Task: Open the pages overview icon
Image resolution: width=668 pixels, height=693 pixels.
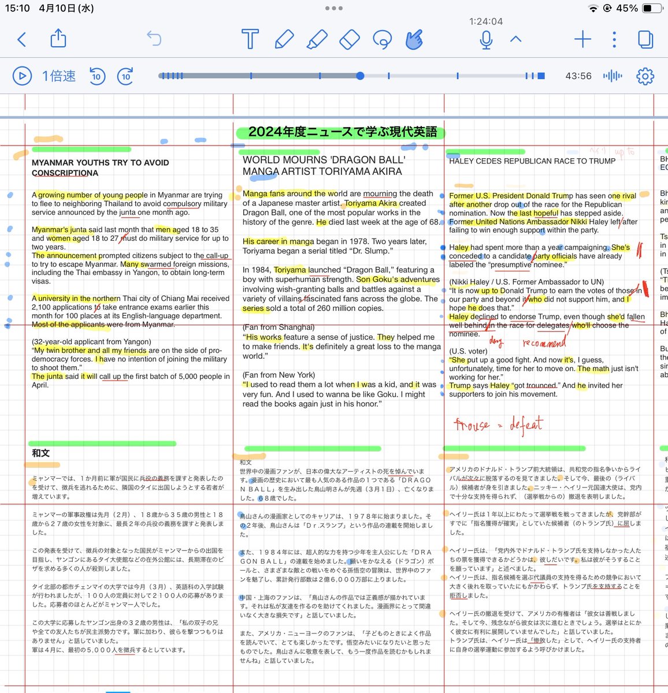Action: click(x=645, y=39)
